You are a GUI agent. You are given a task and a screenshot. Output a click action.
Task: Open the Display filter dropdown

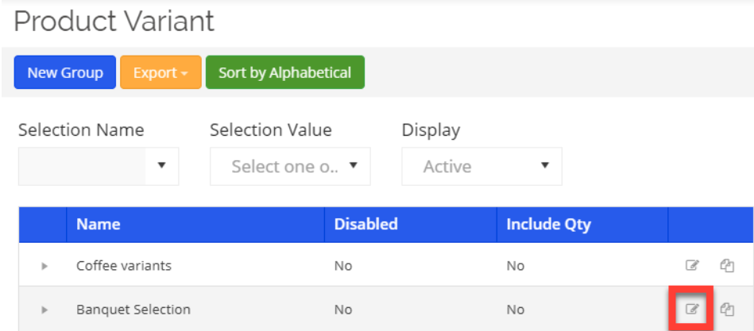click(481, 167)
